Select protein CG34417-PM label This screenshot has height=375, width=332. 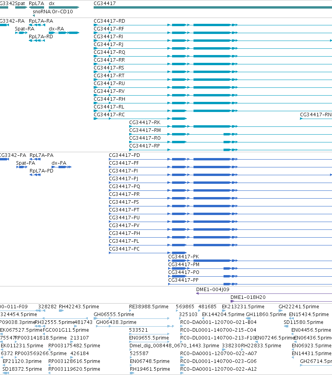[x=184, y=265]
